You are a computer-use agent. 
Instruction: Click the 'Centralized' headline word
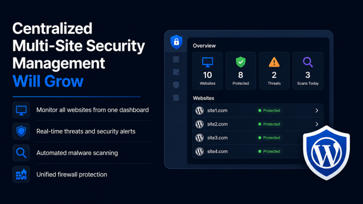click(x=52, y=28)
